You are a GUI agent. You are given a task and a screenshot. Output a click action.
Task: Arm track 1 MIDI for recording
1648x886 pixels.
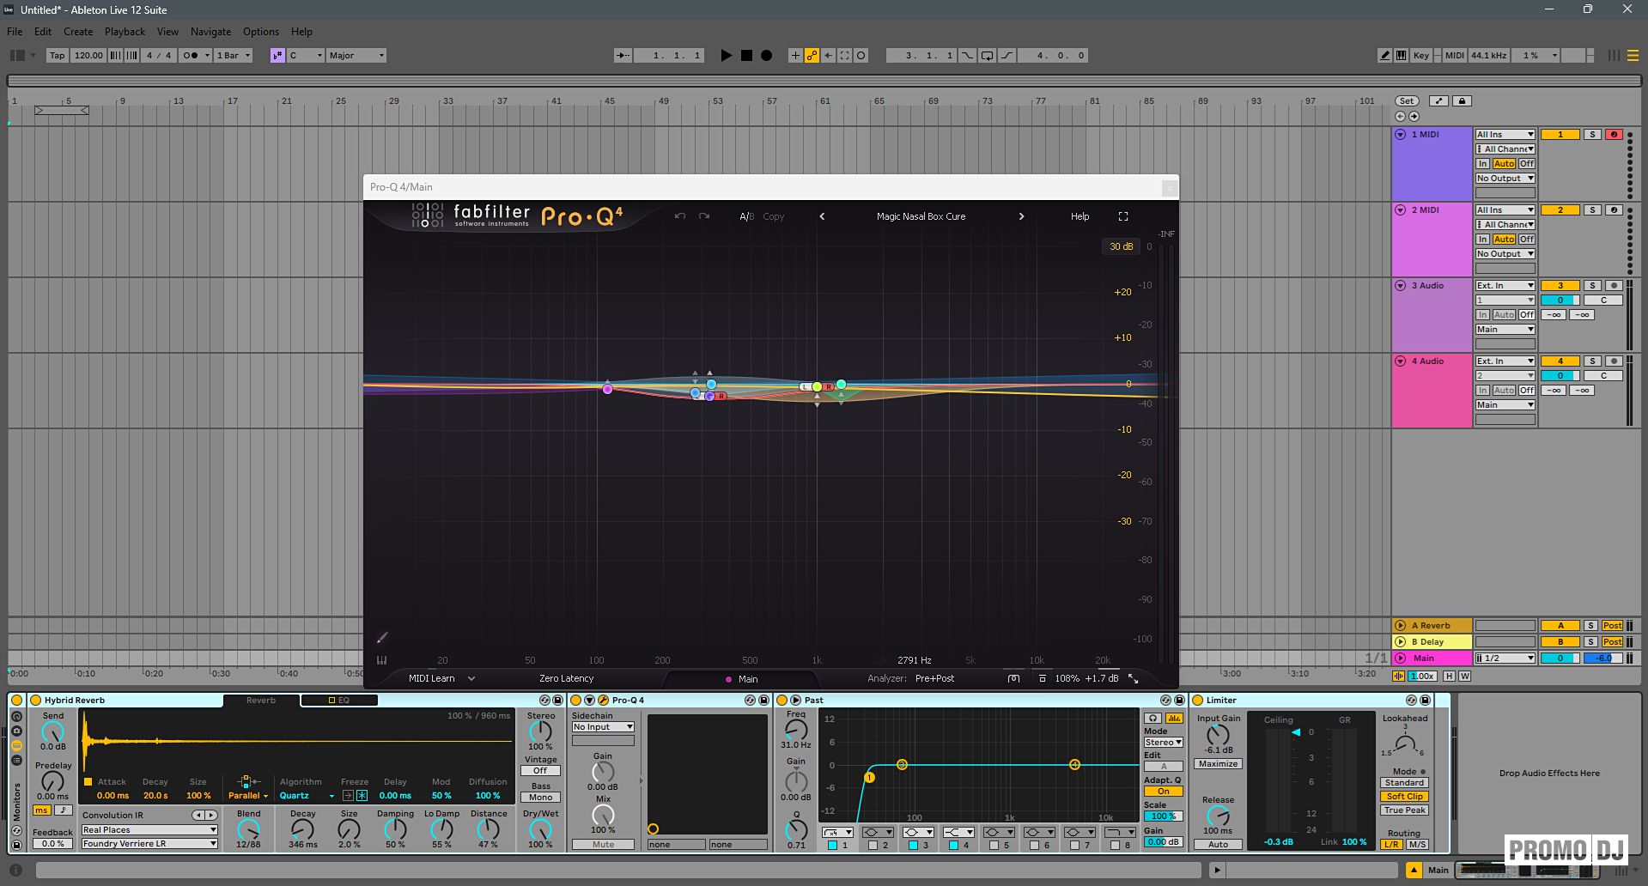[x=1614, y=135]
